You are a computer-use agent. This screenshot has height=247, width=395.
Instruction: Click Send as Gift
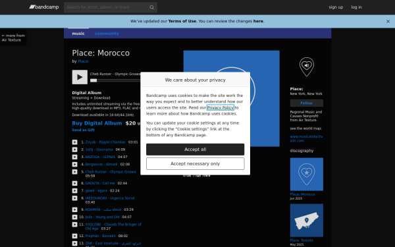pos(83,130)
